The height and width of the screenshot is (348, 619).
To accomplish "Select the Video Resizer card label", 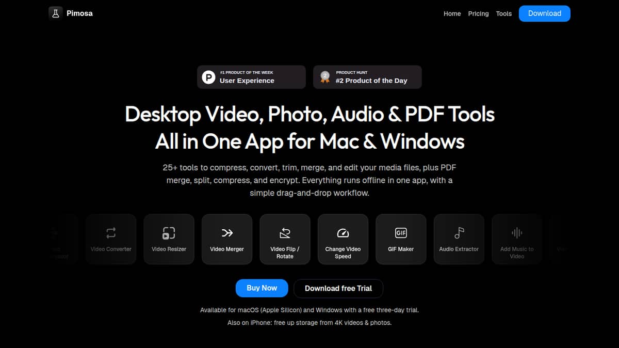I will click(169, 249).
